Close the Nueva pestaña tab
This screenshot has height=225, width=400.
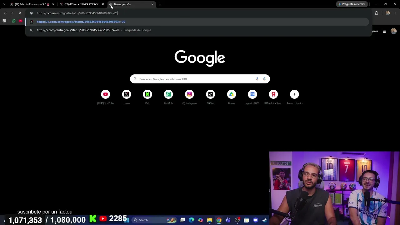[x=152, y=4]
